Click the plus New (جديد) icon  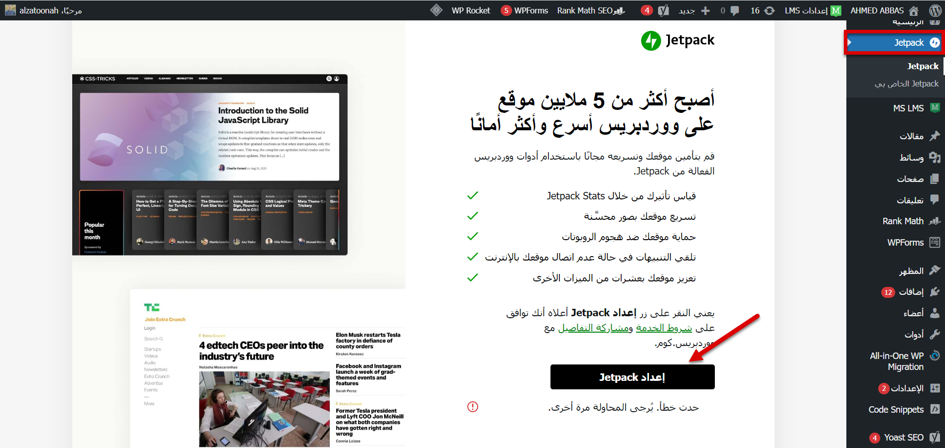pos(705,10)
